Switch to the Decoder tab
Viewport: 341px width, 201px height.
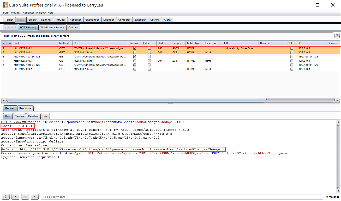click(109, 20)
